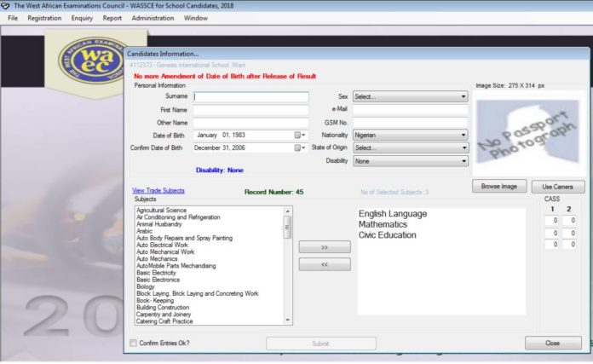The height and width of the screenshot is (364, 593).
Task: Click CASS 2 score field for Mathematics
Action: tap(569, 233)
